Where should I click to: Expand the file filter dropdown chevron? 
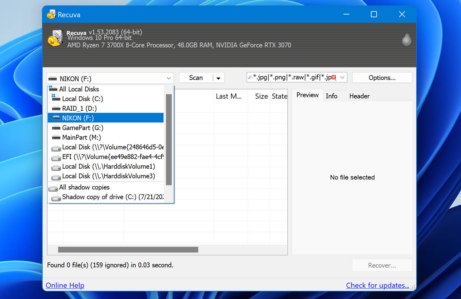coord(342,77)
